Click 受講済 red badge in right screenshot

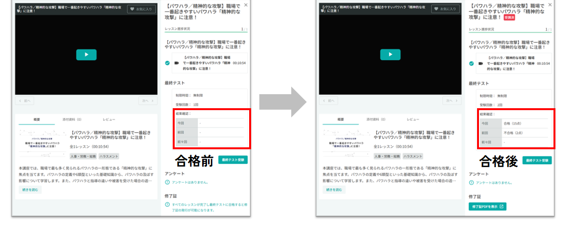click(x=509, y=17)
